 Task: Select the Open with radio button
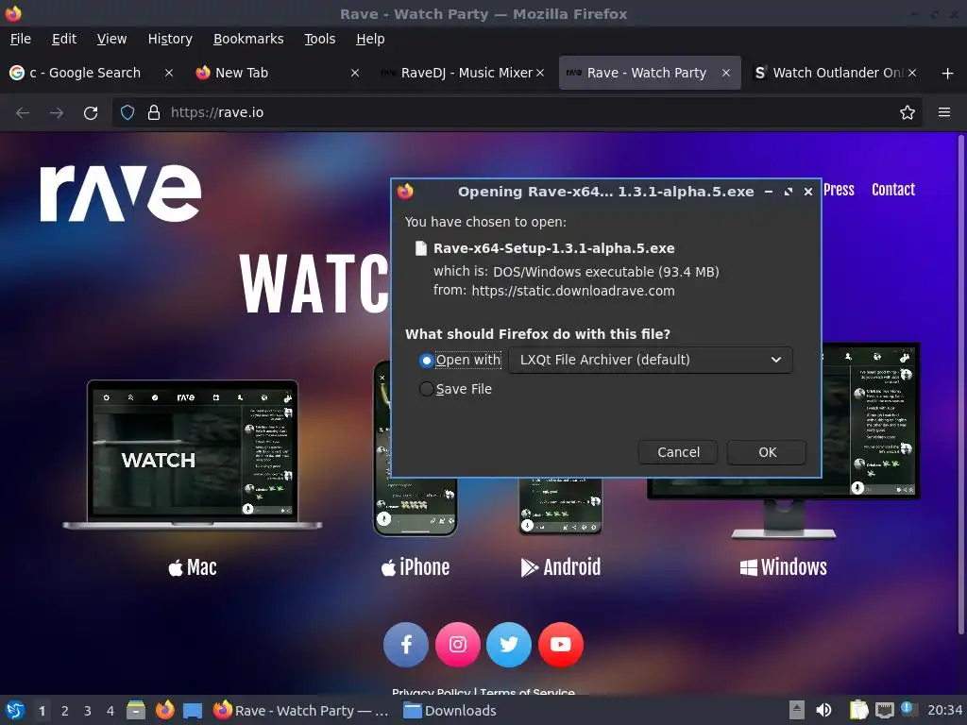click(426, 360)
